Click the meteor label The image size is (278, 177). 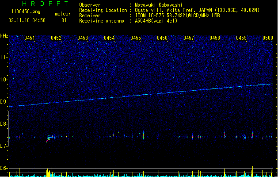[63, 14]
